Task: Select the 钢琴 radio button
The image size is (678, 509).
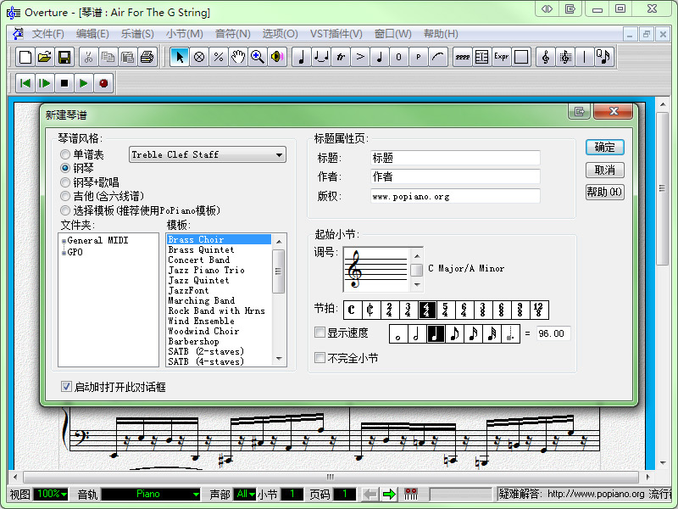Action: pos(65,168)
